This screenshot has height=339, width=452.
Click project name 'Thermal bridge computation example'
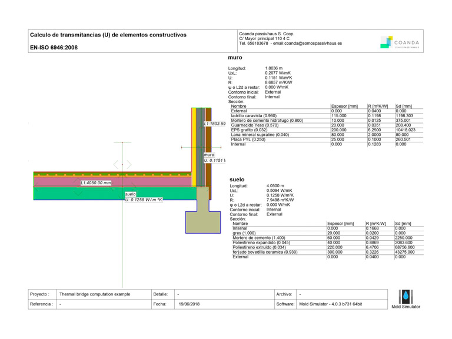(95, 294)
